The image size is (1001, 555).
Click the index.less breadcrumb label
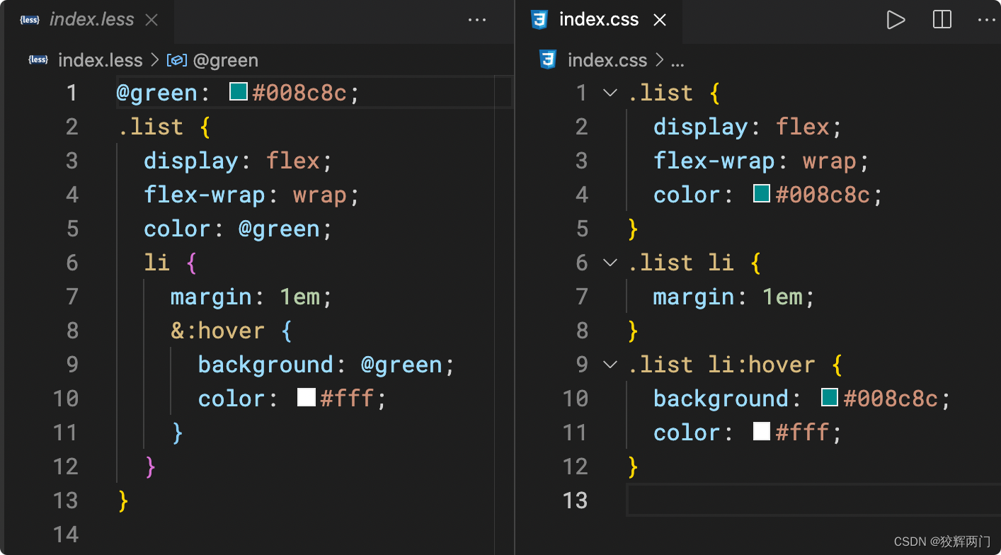coord(100,59)
